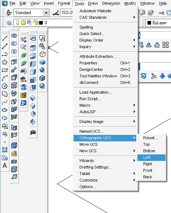This screenshot has height=213, width=171.
Task: Toggle layer 0 on/off lightbulb
Action: [x=17, y=22]
